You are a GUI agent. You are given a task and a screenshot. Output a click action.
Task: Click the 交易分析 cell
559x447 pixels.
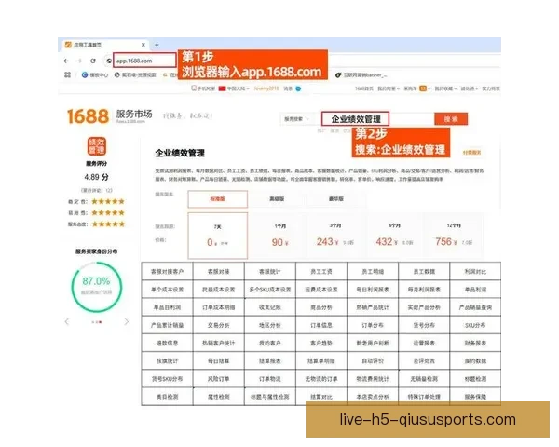click(x=219, y=325)
